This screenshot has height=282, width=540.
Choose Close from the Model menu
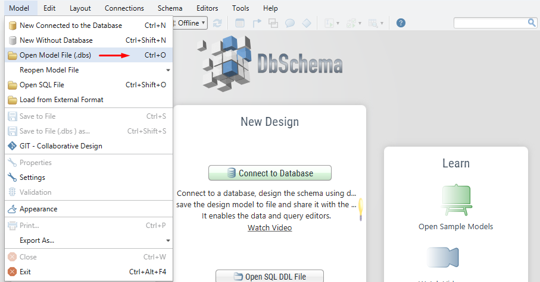pos(89,256)
